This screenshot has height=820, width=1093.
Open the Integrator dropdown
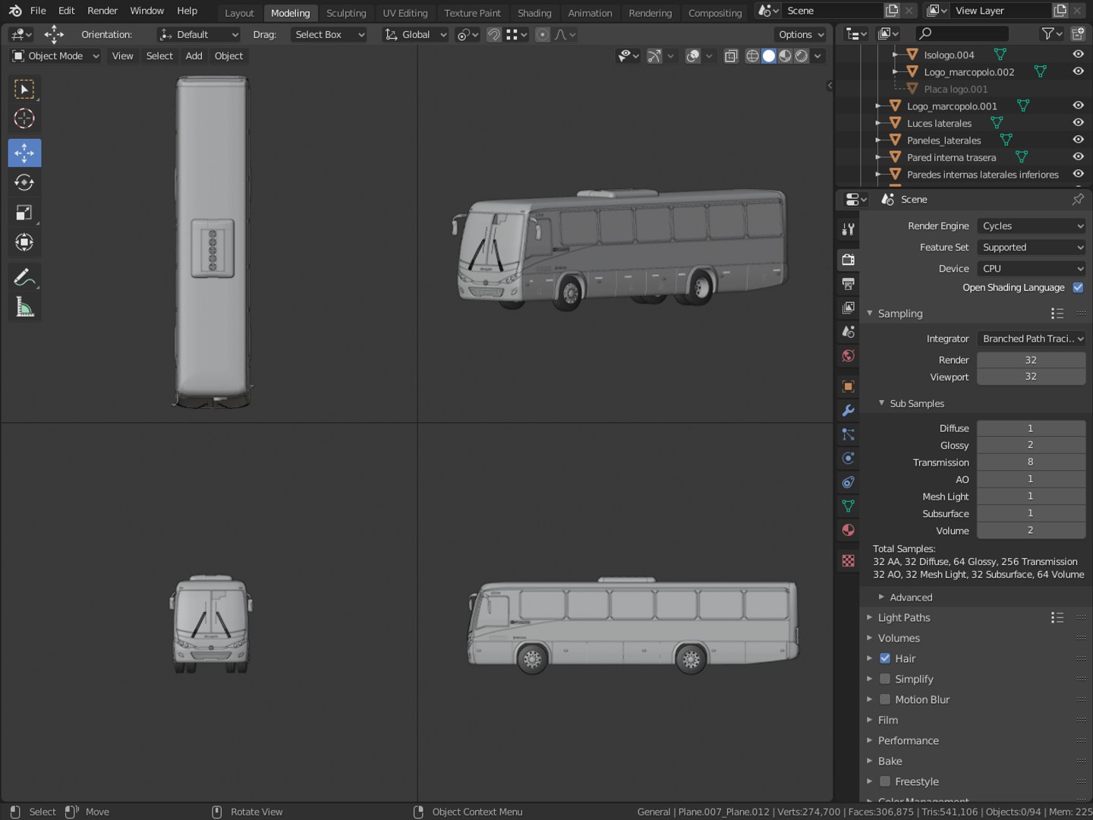[x=1032, y=339]
